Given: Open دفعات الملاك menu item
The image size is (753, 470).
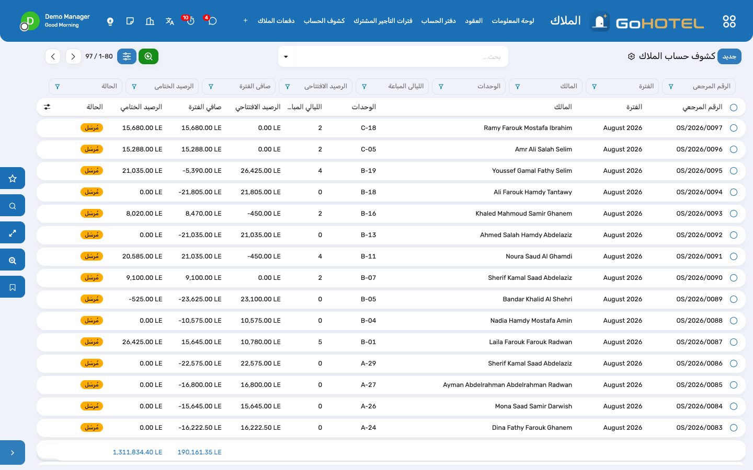Looking at the screenshot, I should (276, 21).
